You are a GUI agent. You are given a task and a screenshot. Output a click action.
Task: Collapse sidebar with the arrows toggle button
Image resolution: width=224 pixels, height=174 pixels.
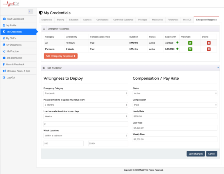(x=31, y=11)
